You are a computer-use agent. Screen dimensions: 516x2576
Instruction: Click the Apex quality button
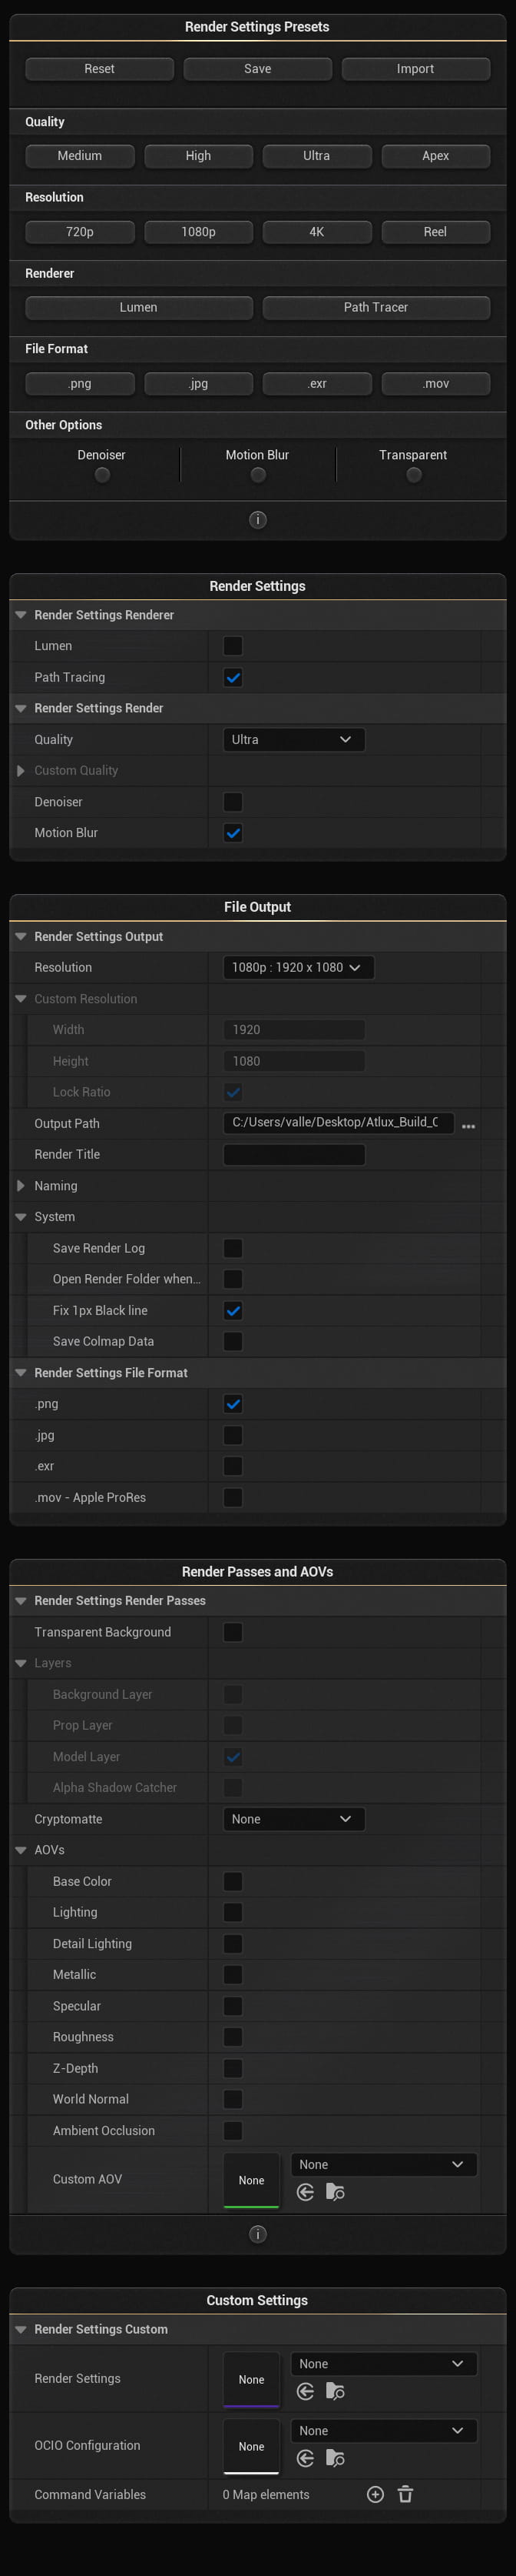point(435,155)
